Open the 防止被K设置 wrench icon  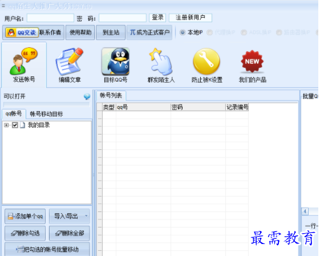click(206, 65)
